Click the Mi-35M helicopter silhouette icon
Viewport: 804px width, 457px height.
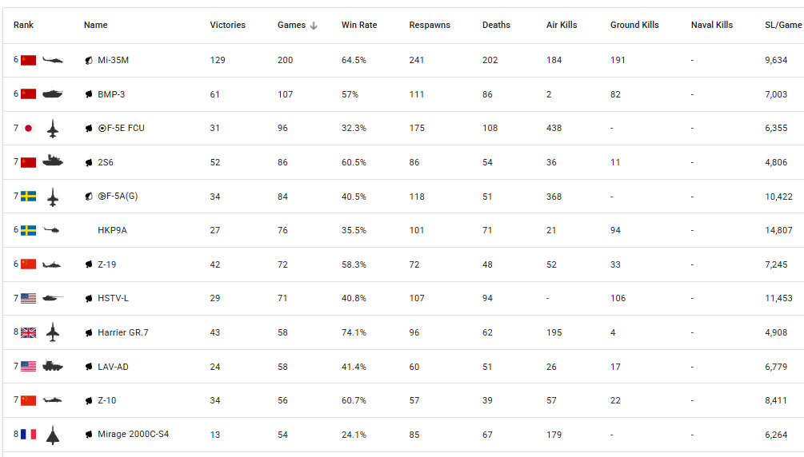tap(53, 60)
